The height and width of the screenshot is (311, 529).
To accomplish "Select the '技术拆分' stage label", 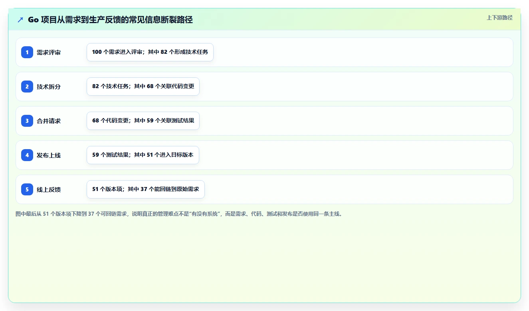I will 49,87.
